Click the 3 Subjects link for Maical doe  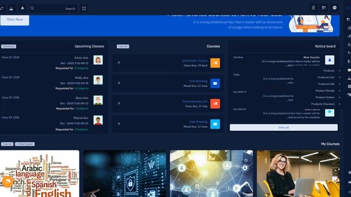(82, 130)
